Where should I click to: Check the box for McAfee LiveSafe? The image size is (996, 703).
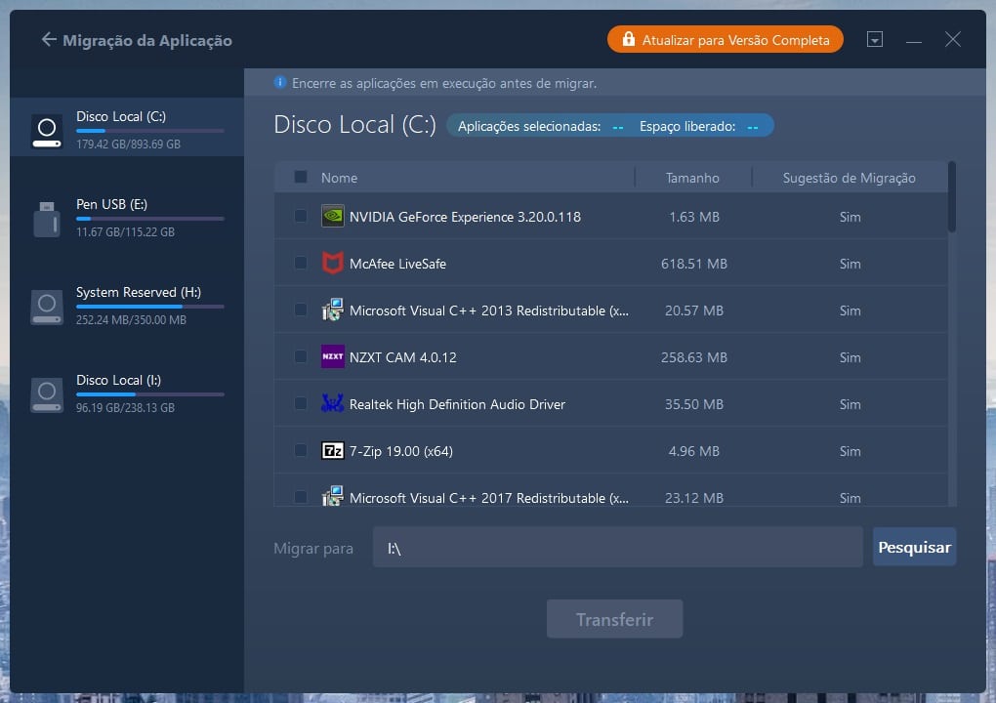[301, 264]
